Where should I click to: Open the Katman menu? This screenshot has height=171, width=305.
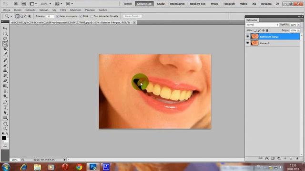click(44, 10)
